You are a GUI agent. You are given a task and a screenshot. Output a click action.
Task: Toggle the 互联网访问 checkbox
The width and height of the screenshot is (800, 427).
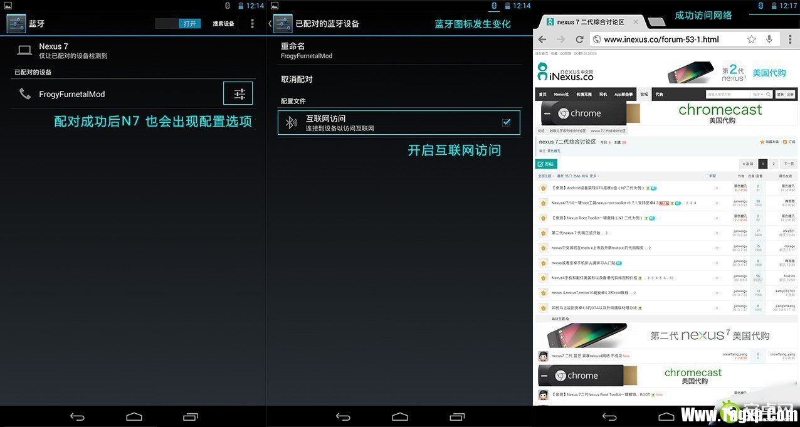(507, 123)
